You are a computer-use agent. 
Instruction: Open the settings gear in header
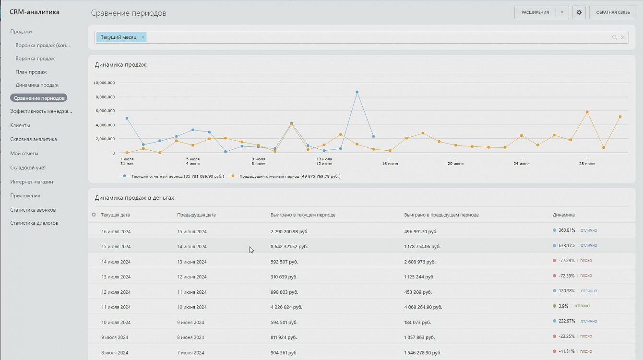click(579, 12)
